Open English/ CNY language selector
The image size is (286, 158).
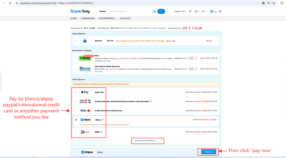180,11
